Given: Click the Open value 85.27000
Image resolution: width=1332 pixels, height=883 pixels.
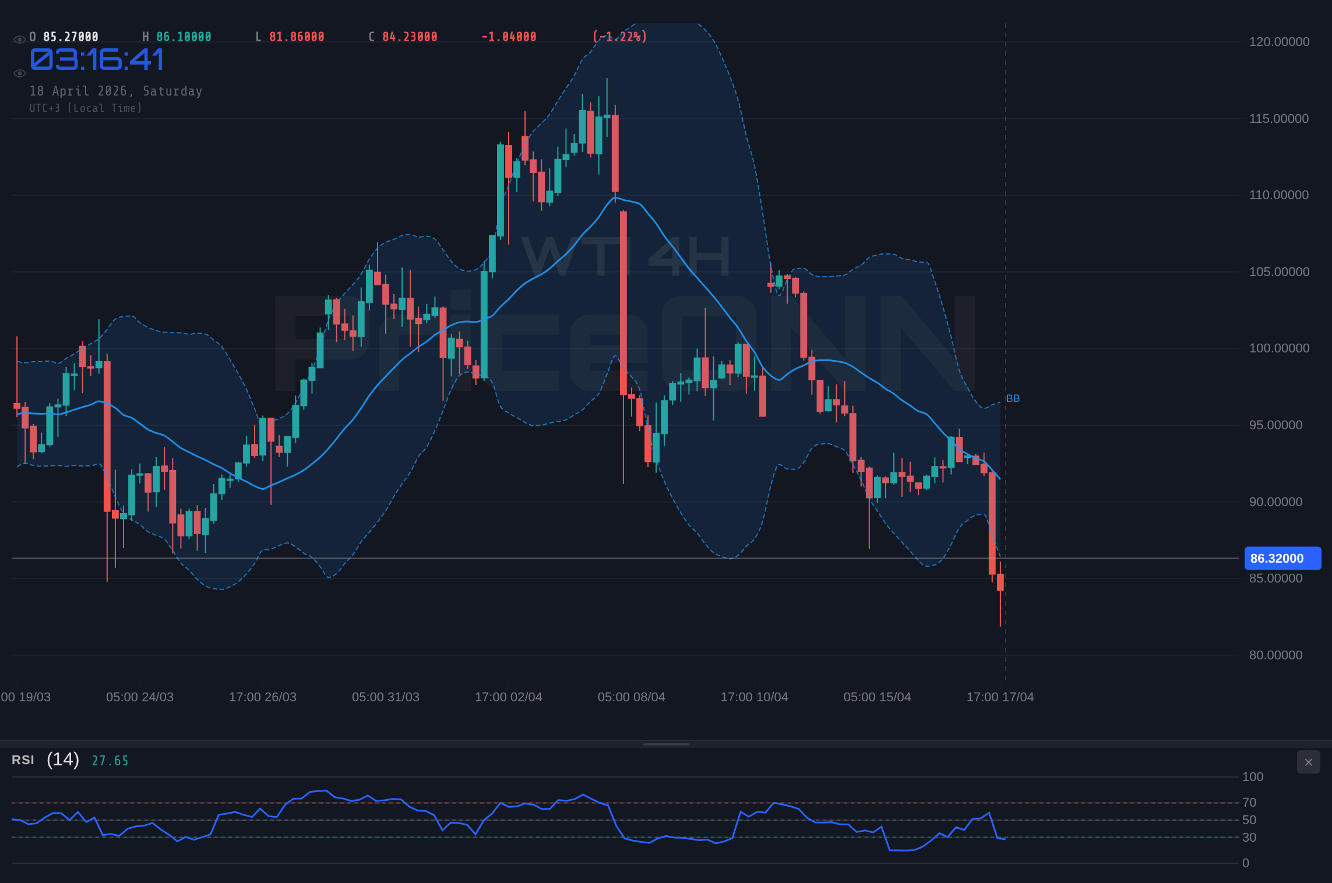Looking at the screenshot, I should [x=71, y=37].
